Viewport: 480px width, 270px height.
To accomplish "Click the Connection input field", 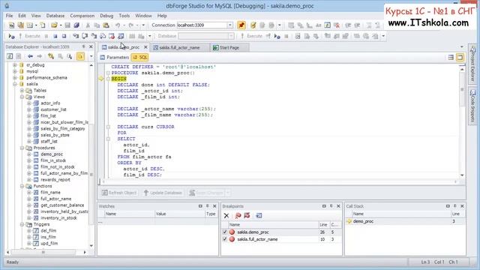I will tap(202, 25).
